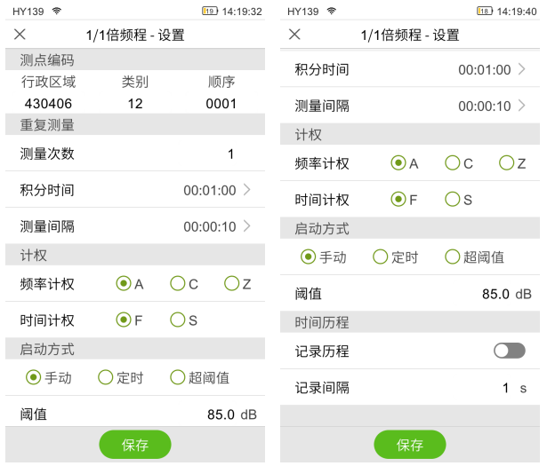This screenshot has height=466, width=547.
Task: Choose time weighting S on the left screen
Action: point(178,320)
